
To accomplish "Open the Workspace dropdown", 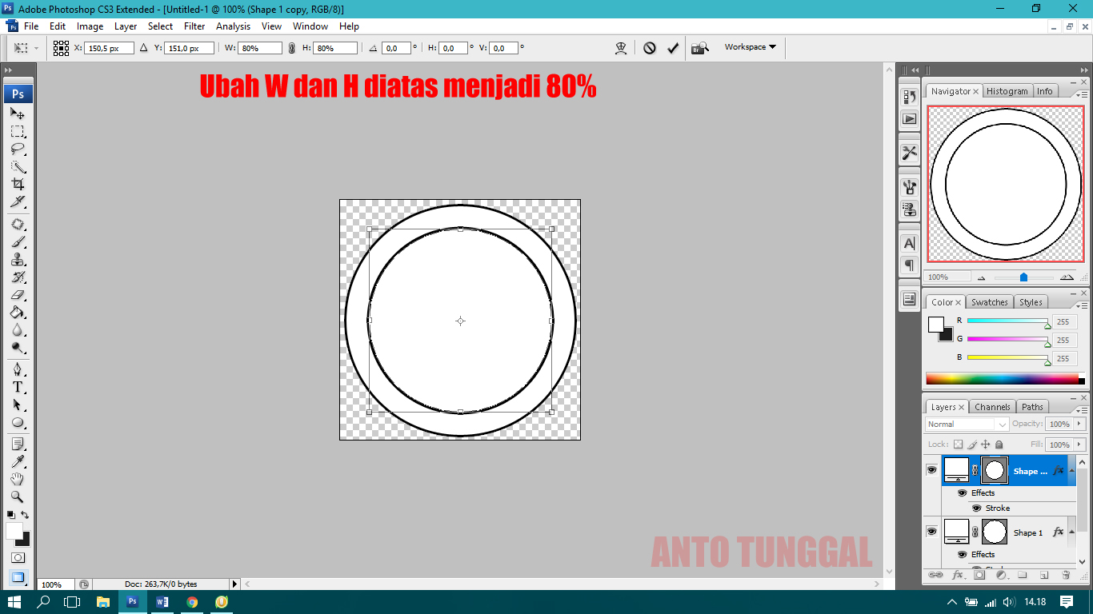I will coord(750,47).
